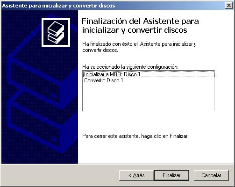Click the Finalizar button
The height and width of the screenshot is (187, 235).
(171, 175)
